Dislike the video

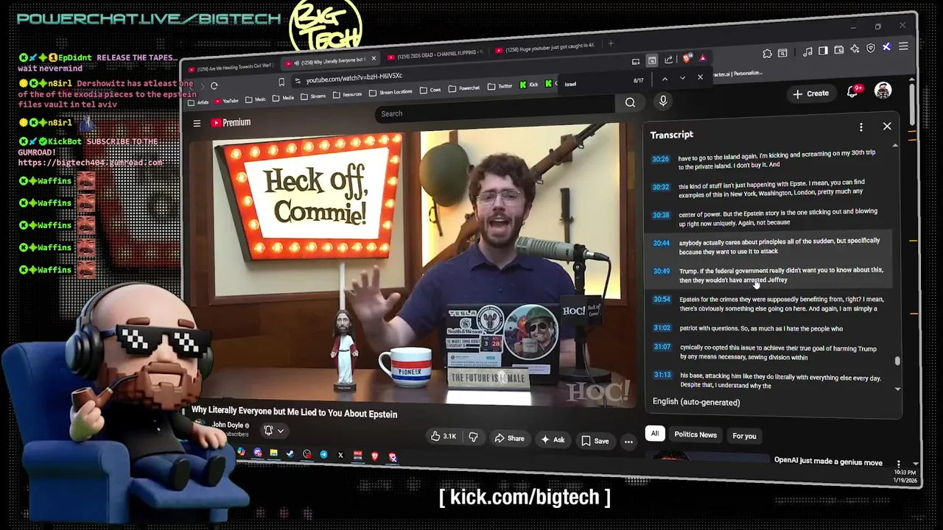click(x=473, y=437)
